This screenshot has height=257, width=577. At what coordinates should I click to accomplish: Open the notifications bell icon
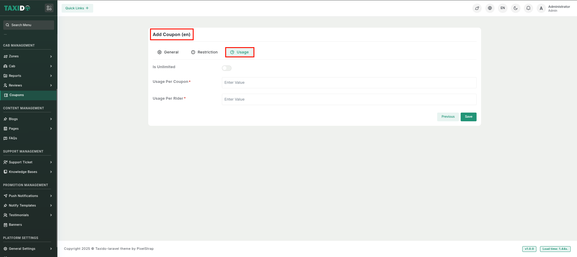(x=528, y=8)
